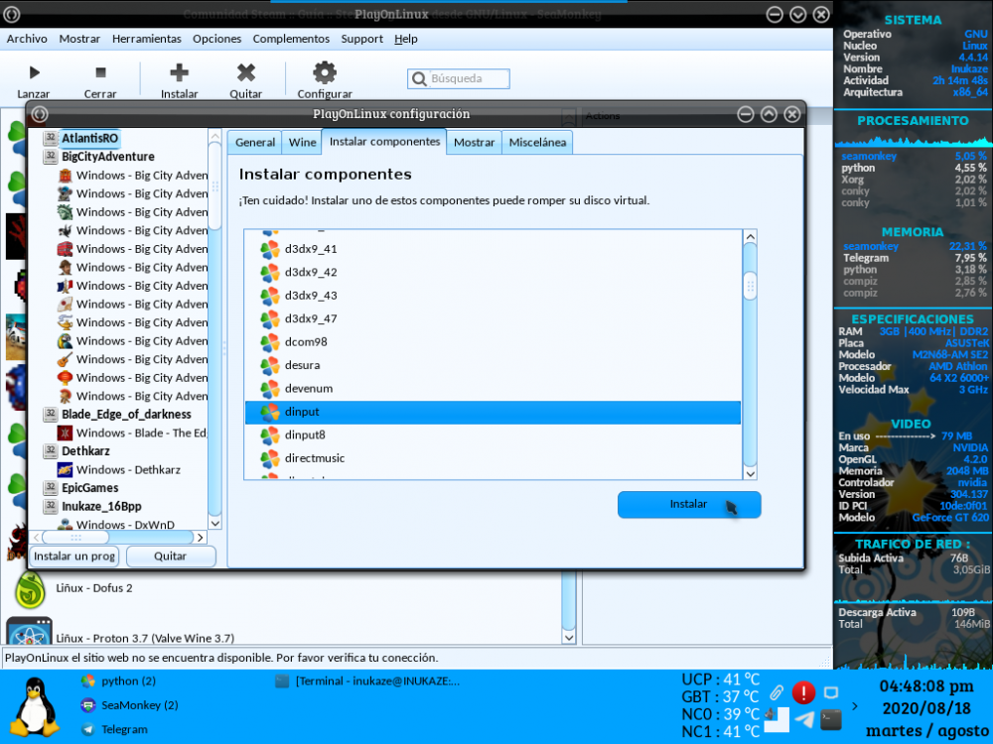Click the terminal icon in system tray
This screenshot has width=993, height=744.
point(832,719)
